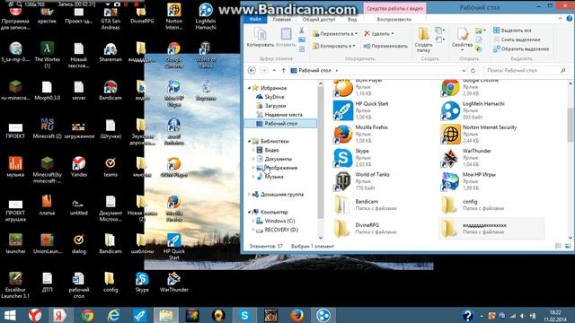Expand Домашняя группа tree node
The height and width of the screenshot is (323, 575).
(250, 194)
